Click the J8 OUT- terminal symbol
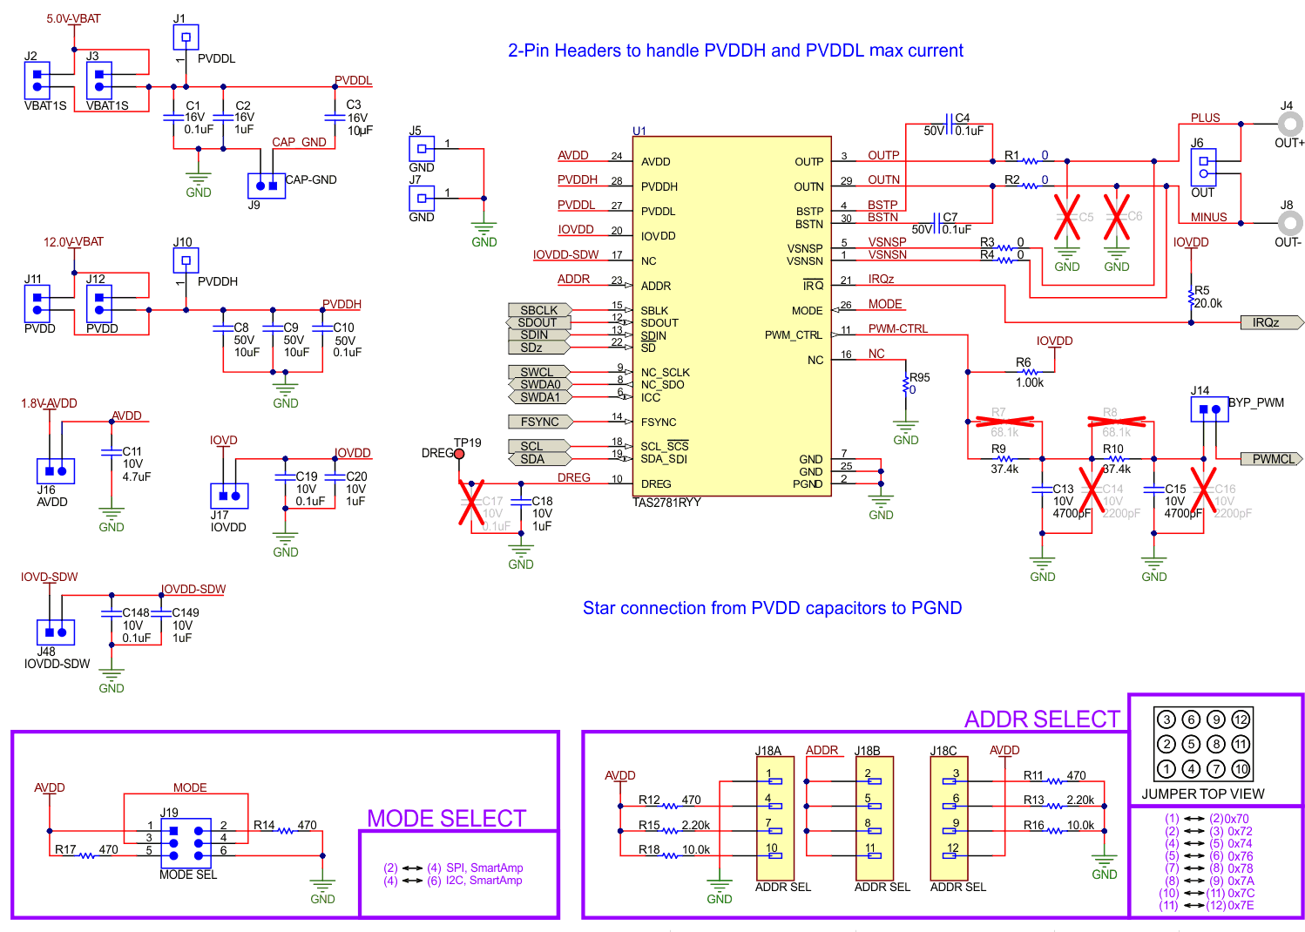1305x932 pixels. click(x=1289, y=223)
